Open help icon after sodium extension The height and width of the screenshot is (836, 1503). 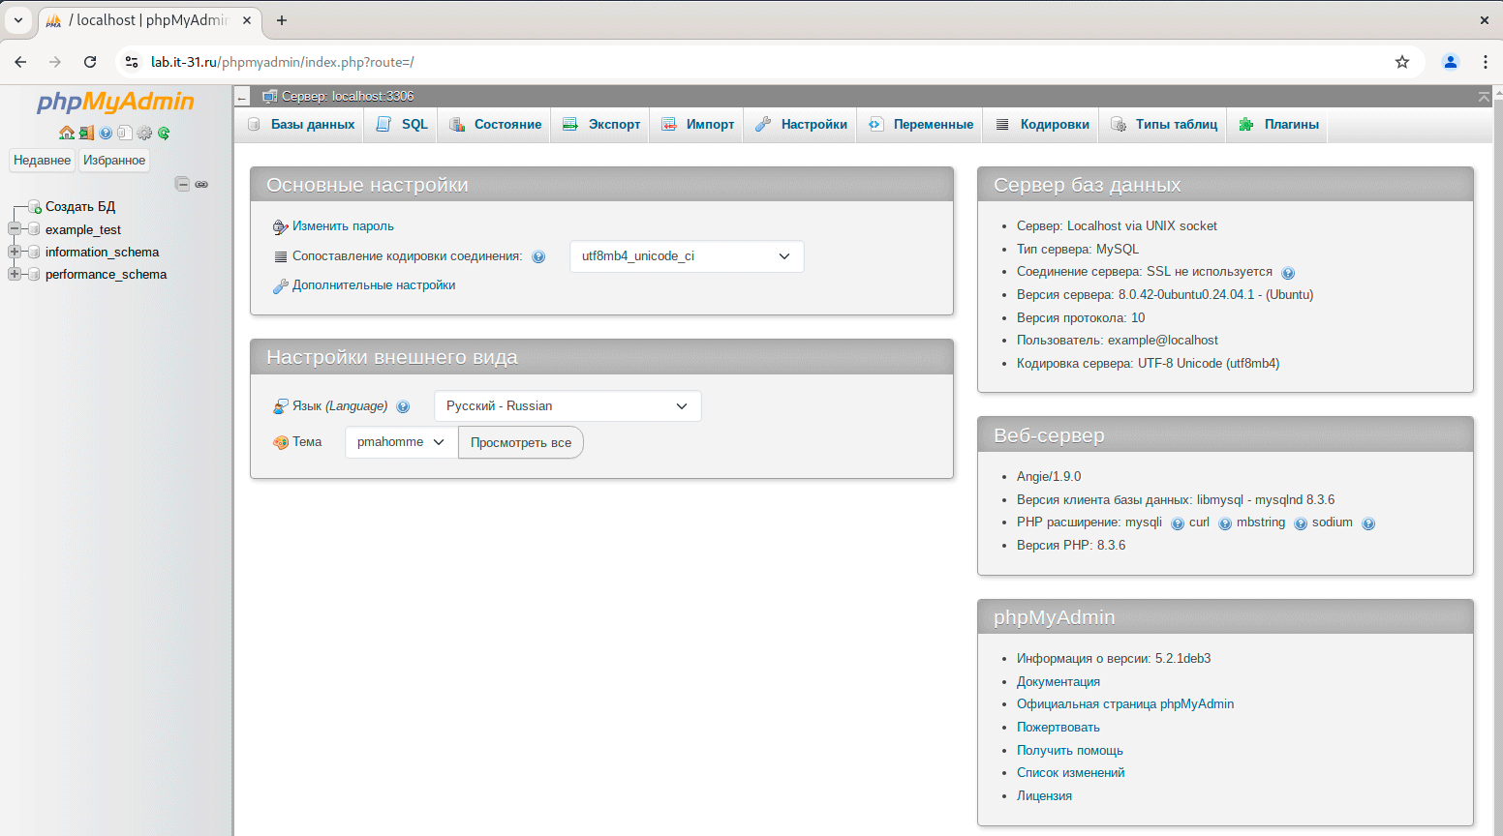click(x=1368, y=523)
